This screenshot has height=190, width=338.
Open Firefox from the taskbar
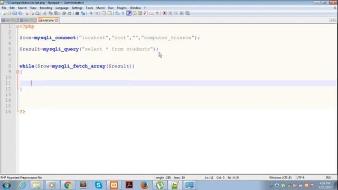click(x=144, y=185)
